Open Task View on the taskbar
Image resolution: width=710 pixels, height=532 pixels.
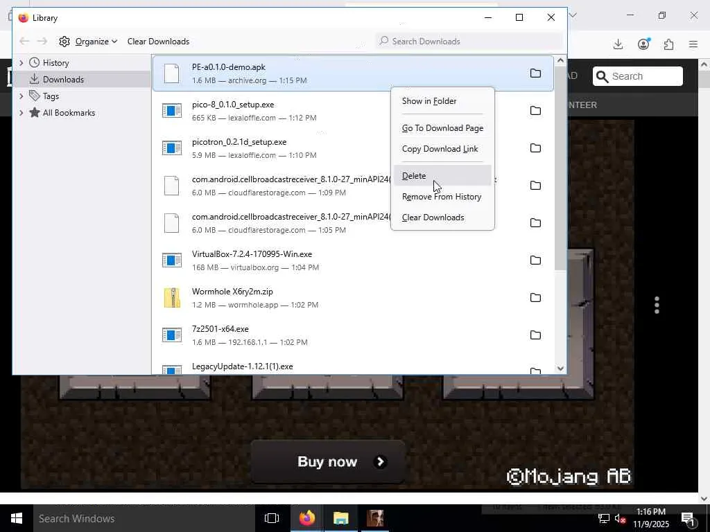272,518
